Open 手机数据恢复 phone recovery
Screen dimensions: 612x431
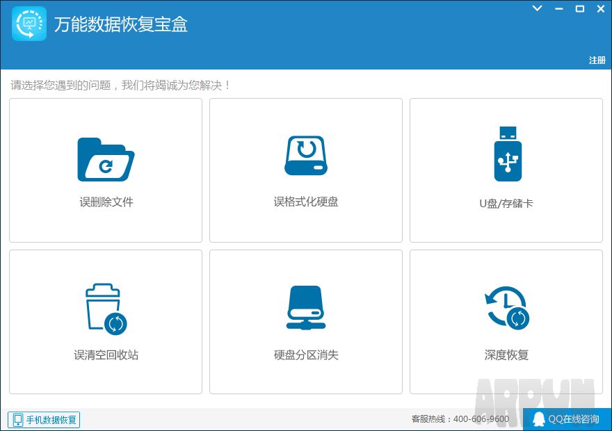pos(44,420)
